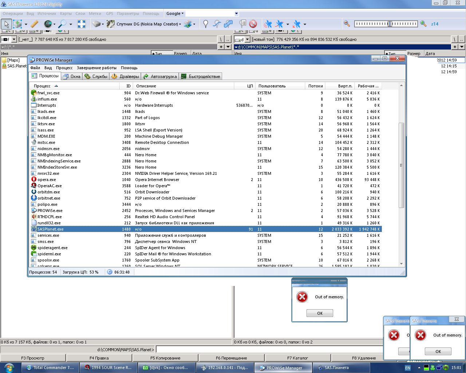Click the F5 Копирование button
The image size is (466, 373).
[165, 358]
